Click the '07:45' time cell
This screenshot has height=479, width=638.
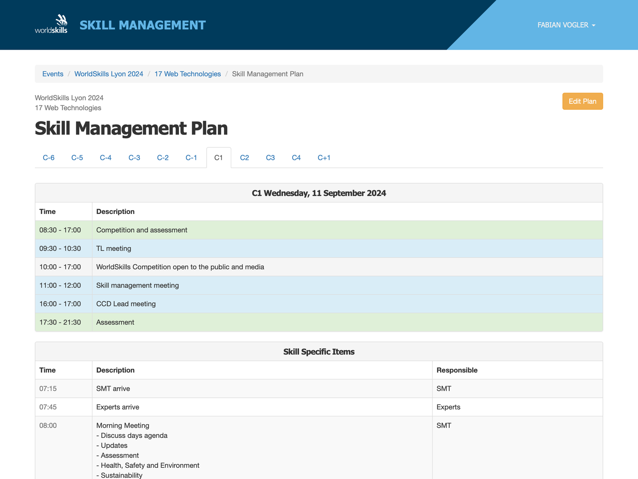[x=64, y=407]
